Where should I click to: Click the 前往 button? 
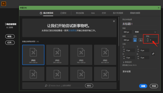click(89, 86)
